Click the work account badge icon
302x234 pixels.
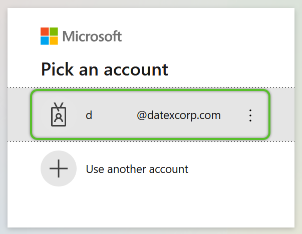[x=59, y=114]
